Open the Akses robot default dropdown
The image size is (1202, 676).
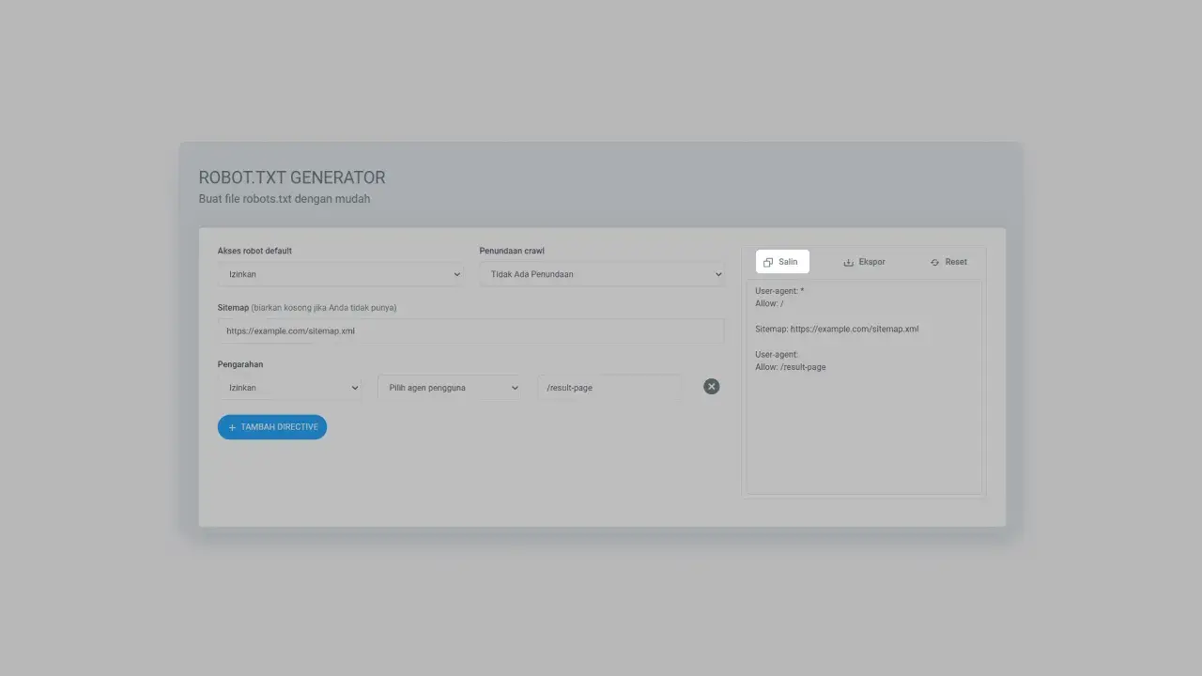340,274
